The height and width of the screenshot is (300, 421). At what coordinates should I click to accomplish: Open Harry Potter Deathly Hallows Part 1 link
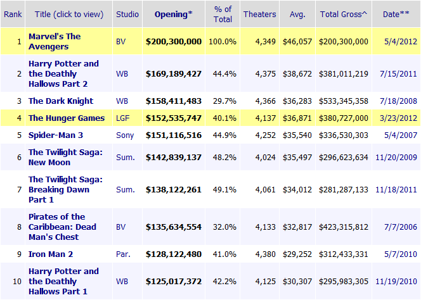tap(63, 281)
